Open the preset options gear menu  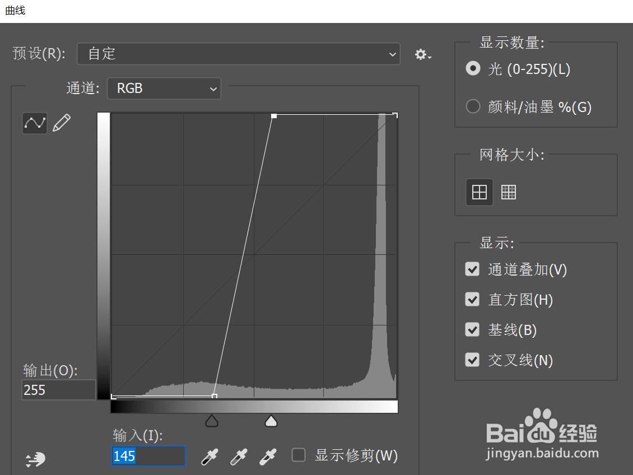[423, 54]
